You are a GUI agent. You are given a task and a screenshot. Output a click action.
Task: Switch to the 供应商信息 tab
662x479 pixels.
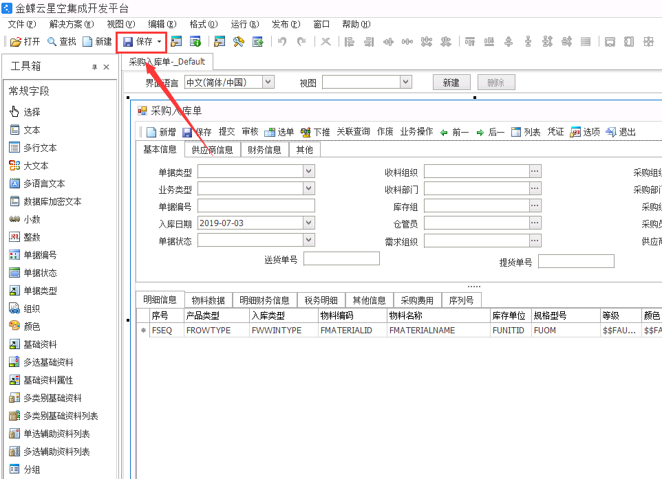(213, 150)
